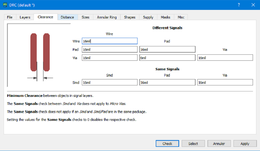Open the Misc tab
This screenshot has width=260, height=151.
click(181, 17)
